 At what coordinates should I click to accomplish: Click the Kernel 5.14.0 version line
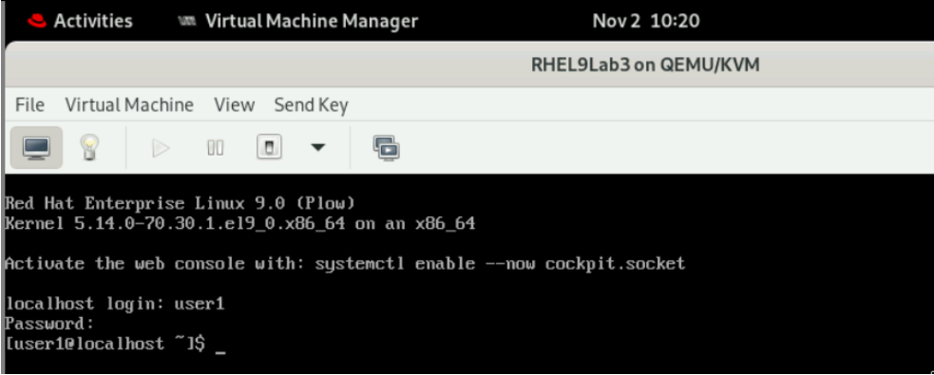pos(239,224)
